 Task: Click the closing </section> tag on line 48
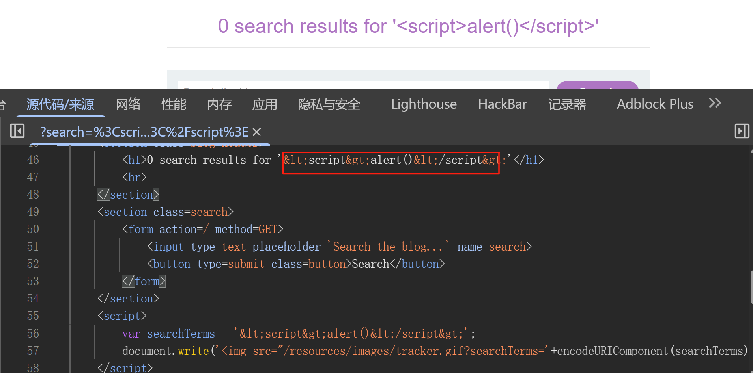coord(128,195)
